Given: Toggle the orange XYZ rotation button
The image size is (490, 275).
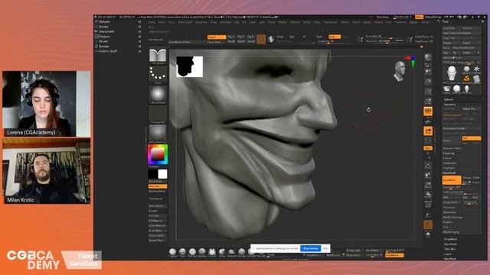Looking at the screenshot, I should pyautogui.click(x=428, y=148).
